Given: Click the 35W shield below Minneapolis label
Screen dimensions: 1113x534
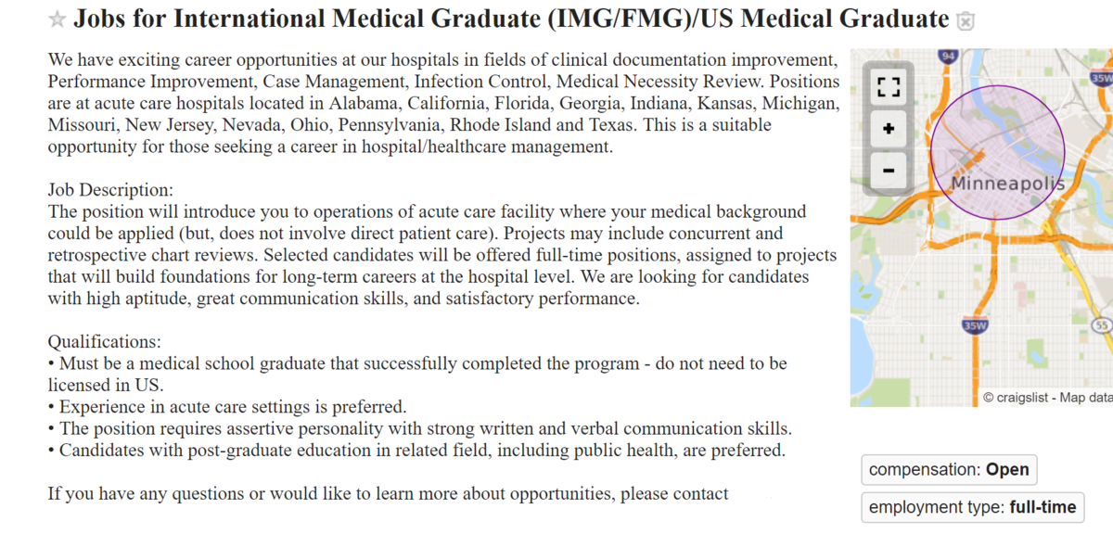Looking at the screenshot, I should click(974, 325).
